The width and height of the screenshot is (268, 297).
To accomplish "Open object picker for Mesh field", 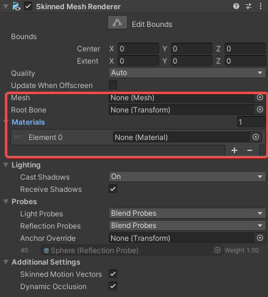I will click(x=260, y=98).
